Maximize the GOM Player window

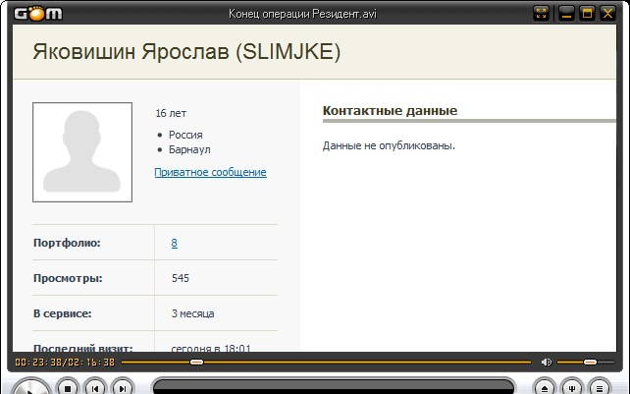pos(588,13)
